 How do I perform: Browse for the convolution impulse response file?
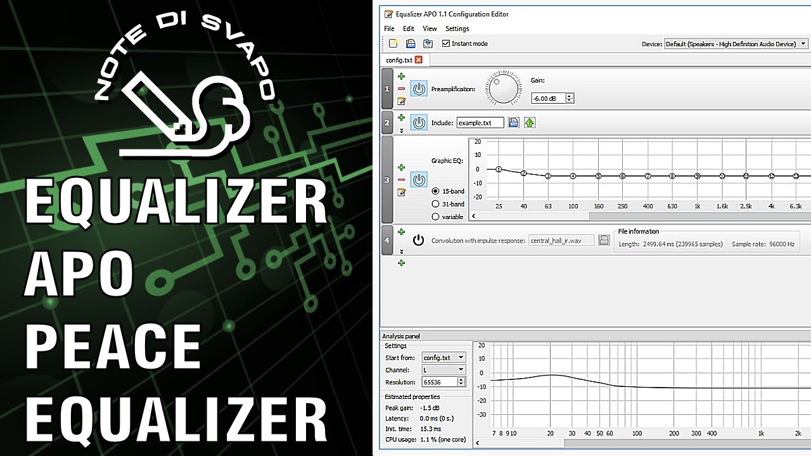click(x=604, y=240)
